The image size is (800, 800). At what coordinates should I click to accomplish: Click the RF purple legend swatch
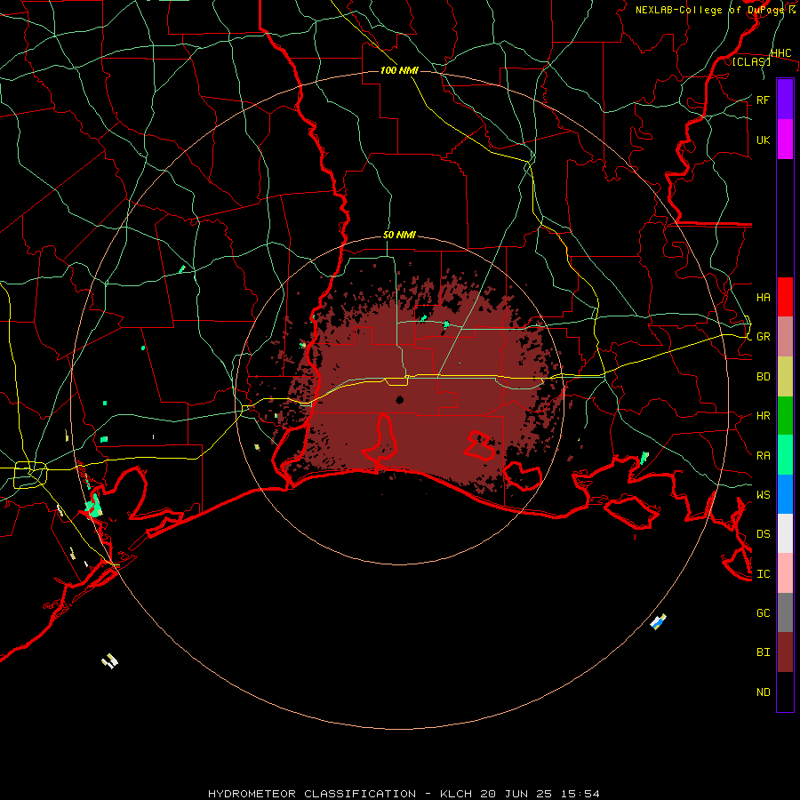tap(785, 100)
